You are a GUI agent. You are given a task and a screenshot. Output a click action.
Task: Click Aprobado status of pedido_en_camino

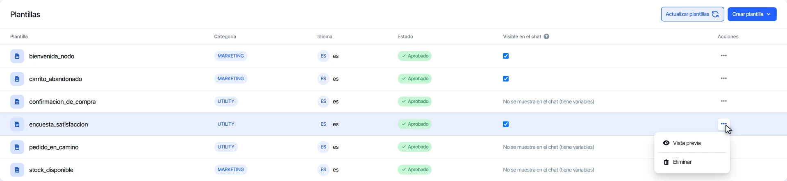[x=414, y=147]
